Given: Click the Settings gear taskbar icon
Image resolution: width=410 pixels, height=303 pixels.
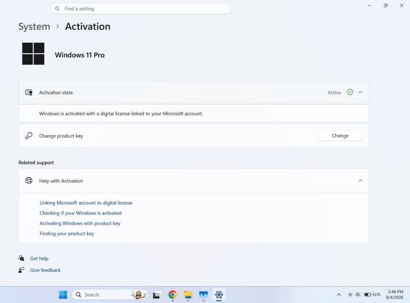Looking at the screenshot, I should (219, 294).
